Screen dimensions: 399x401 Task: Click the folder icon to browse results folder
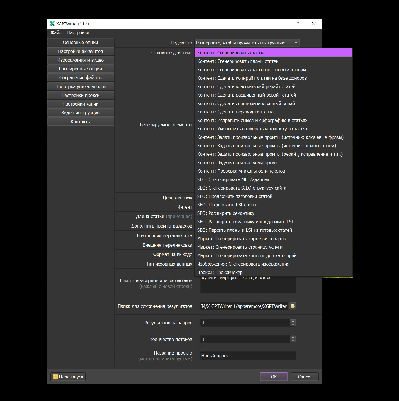[x=292, y=306]
